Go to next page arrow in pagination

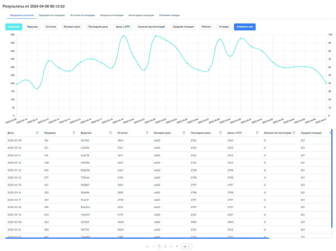pyautogui.click(x=171, y=246)
